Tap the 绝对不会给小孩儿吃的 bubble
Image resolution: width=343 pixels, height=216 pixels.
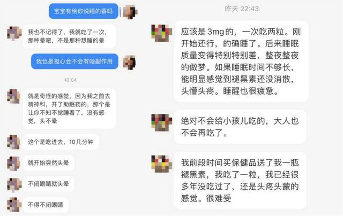pos(240,127)
